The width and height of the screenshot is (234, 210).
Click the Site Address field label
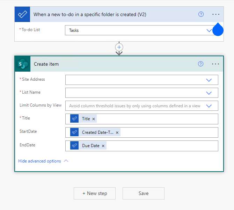[33, 79]
